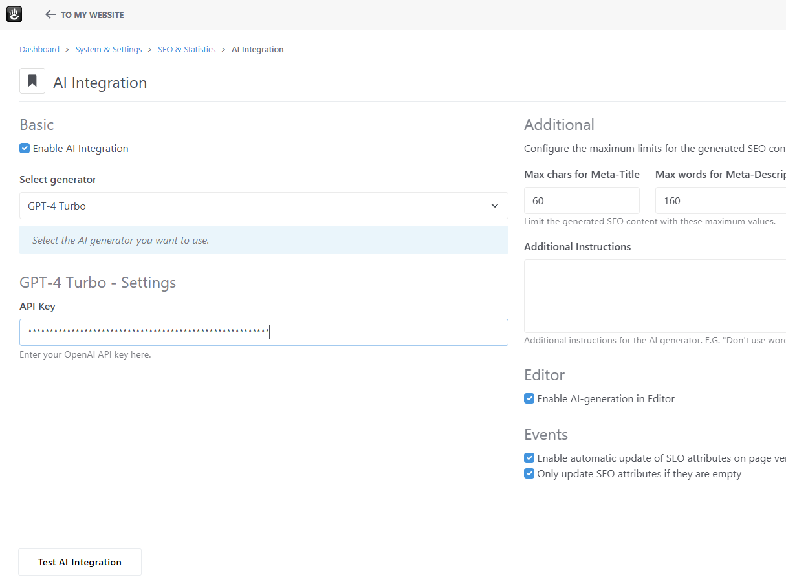Click the current AI Integration breadcrumb item

point(257,50)
